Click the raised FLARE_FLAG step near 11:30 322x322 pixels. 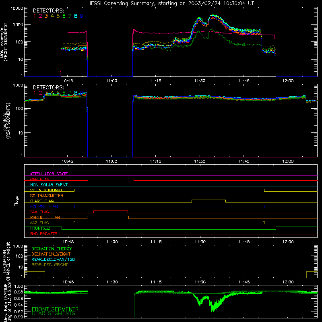click(208, 200)
